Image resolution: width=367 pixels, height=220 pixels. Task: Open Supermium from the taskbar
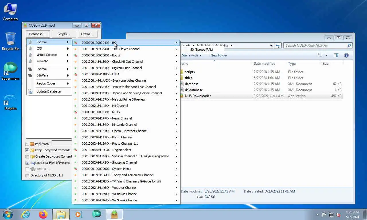pos(97,214)
